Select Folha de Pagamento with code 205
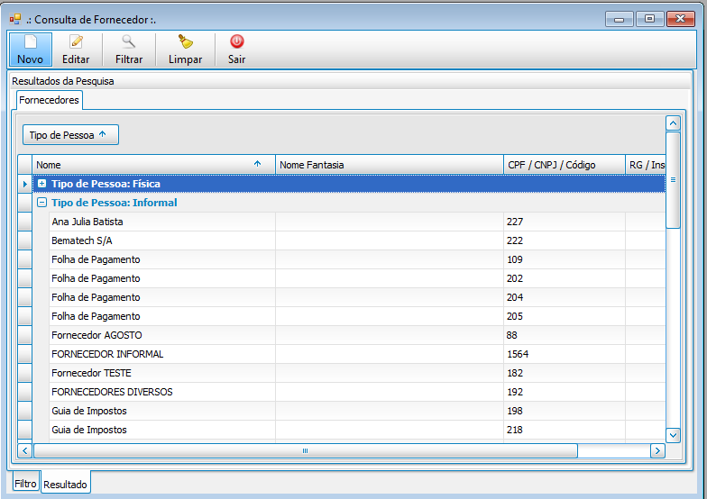Viewport: 707px width, 499px height. [357, 316]
